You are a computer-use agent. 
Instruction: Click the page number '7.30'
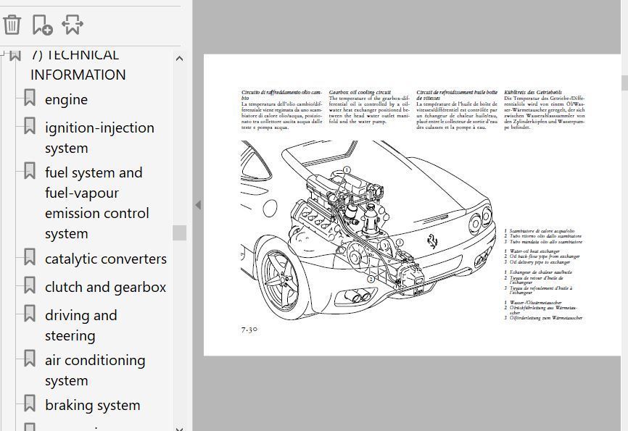tap(249, 330)
